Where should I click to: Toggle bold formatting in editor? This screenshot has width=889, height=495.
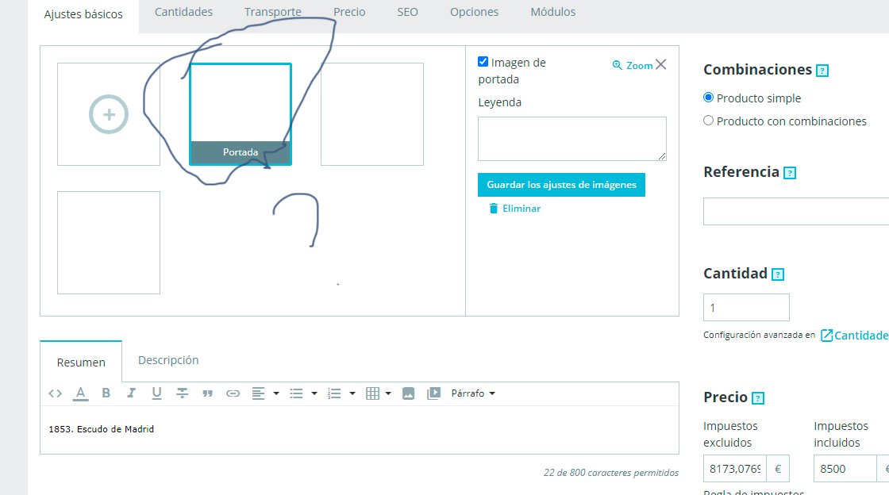point(106,393)
